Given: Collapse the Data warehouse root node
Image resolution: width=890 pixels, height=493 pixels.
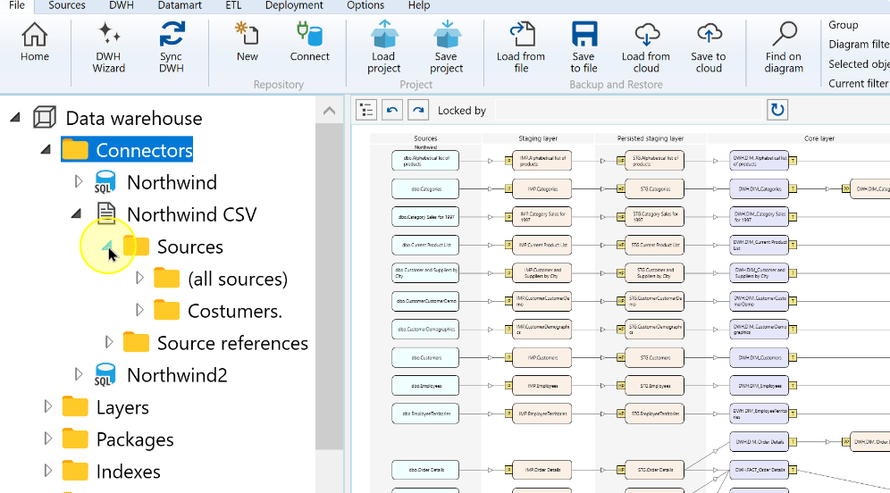Looking at the screenshot, I should [15, 117].
